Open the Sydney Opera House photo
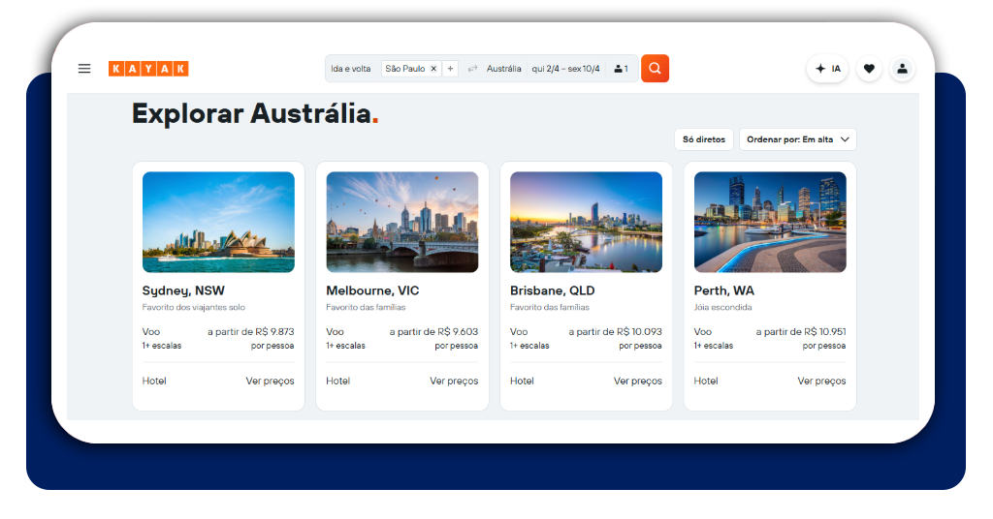The width and height of the screenshot is (993, 519). [x=218, y=222]
